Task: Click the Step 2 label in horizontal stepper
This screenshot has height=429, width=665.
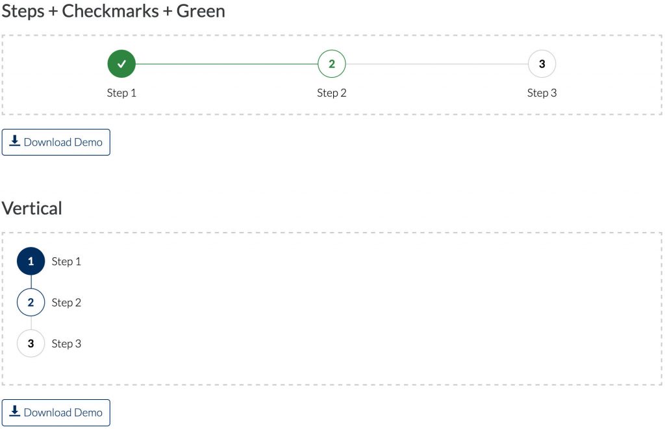Action: click(332, 93)
